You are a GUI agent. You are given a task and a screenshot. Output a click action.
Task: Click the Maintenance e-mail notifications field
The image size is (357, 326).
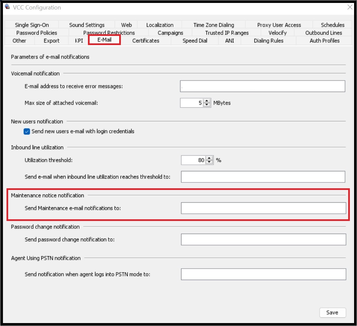(x=264, y=208)
